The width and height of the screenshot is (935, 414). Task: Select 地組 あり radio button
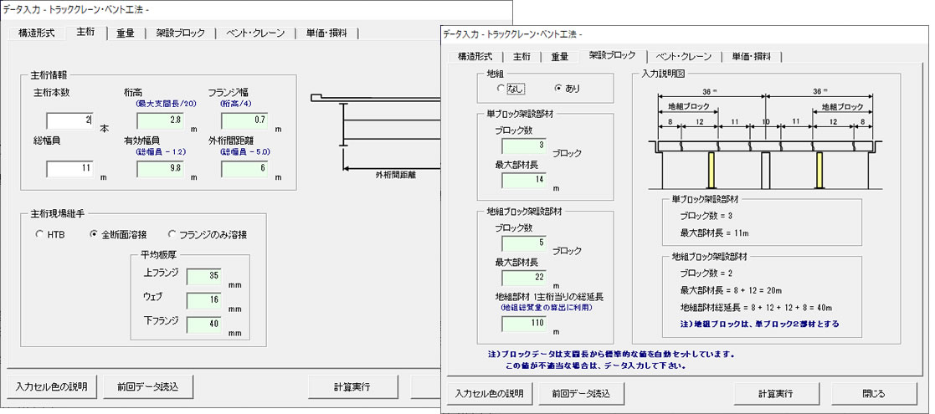(x=568, y=88)
